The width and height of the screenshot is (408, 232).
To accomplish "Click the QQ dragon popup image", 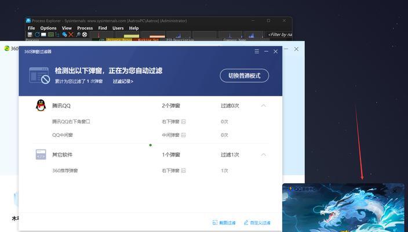I will pyautogui.click(x=344, y=208).
